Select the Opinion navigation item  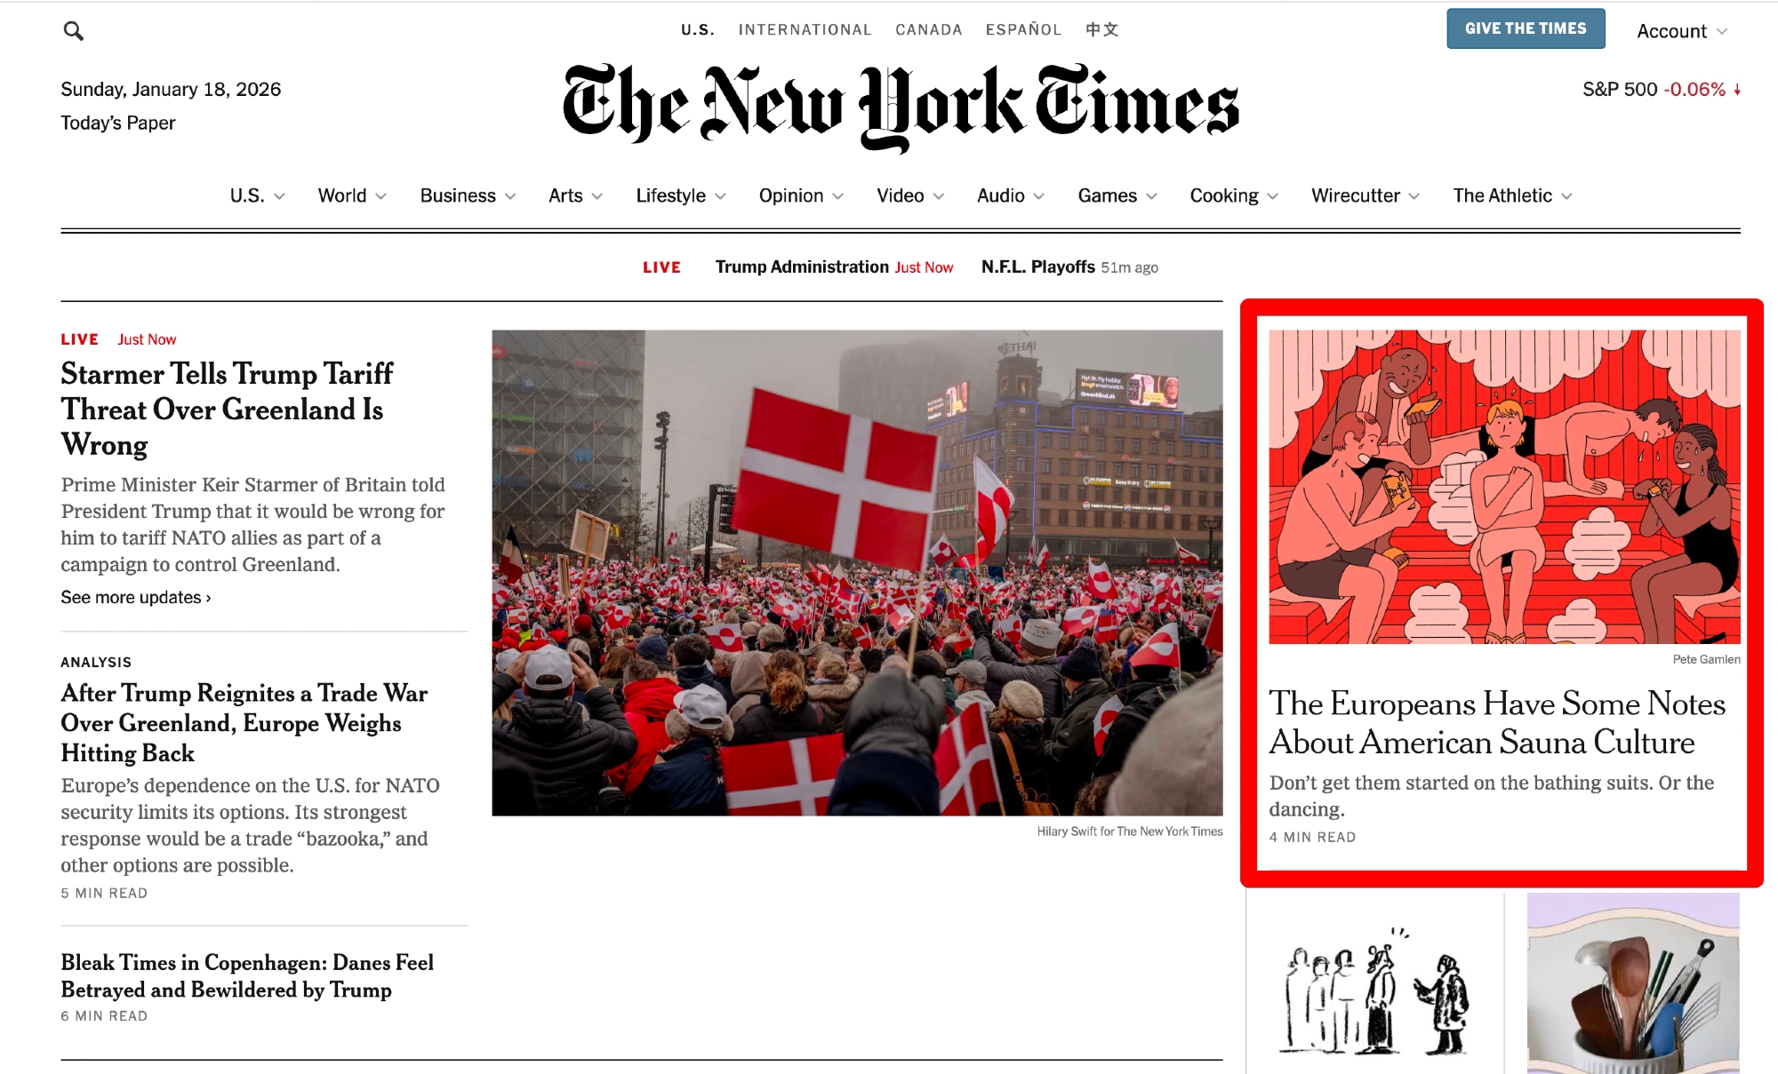click(x=791, y=195)
